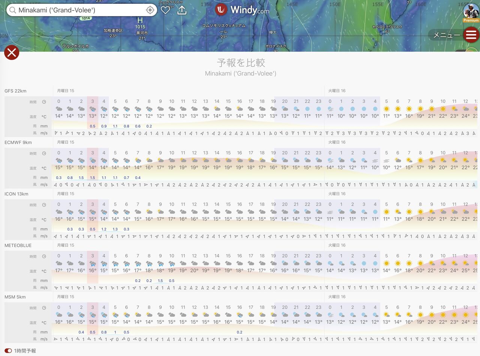The image size is (480, 356).
Task: Click the GFS rain value 0.6
Action: 138,126
